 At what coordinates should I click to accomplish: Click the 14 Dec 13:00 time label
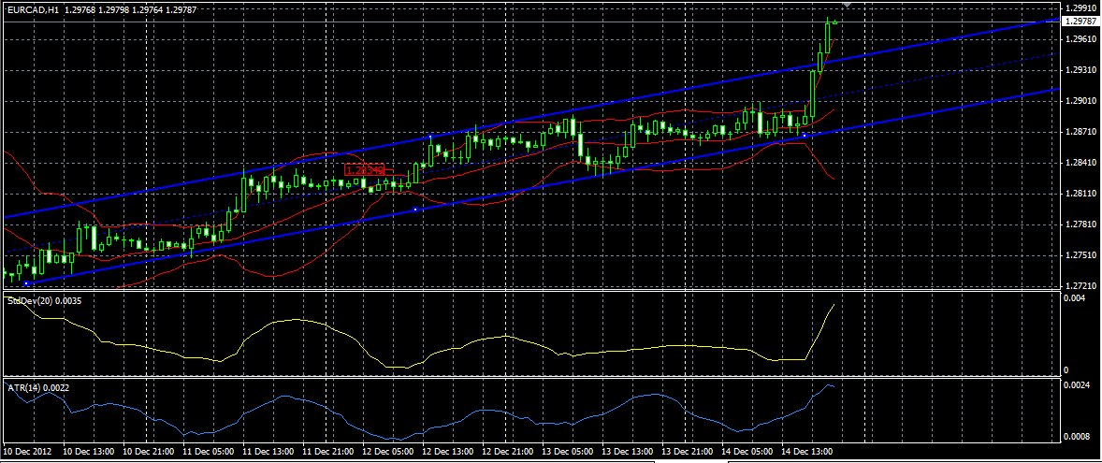807,450
